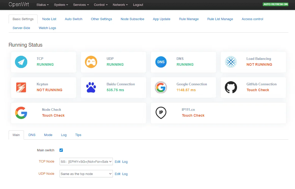Click the Load Balancing dotted icon
Screen dimensions: 295x189
click(x=231, y=62)
